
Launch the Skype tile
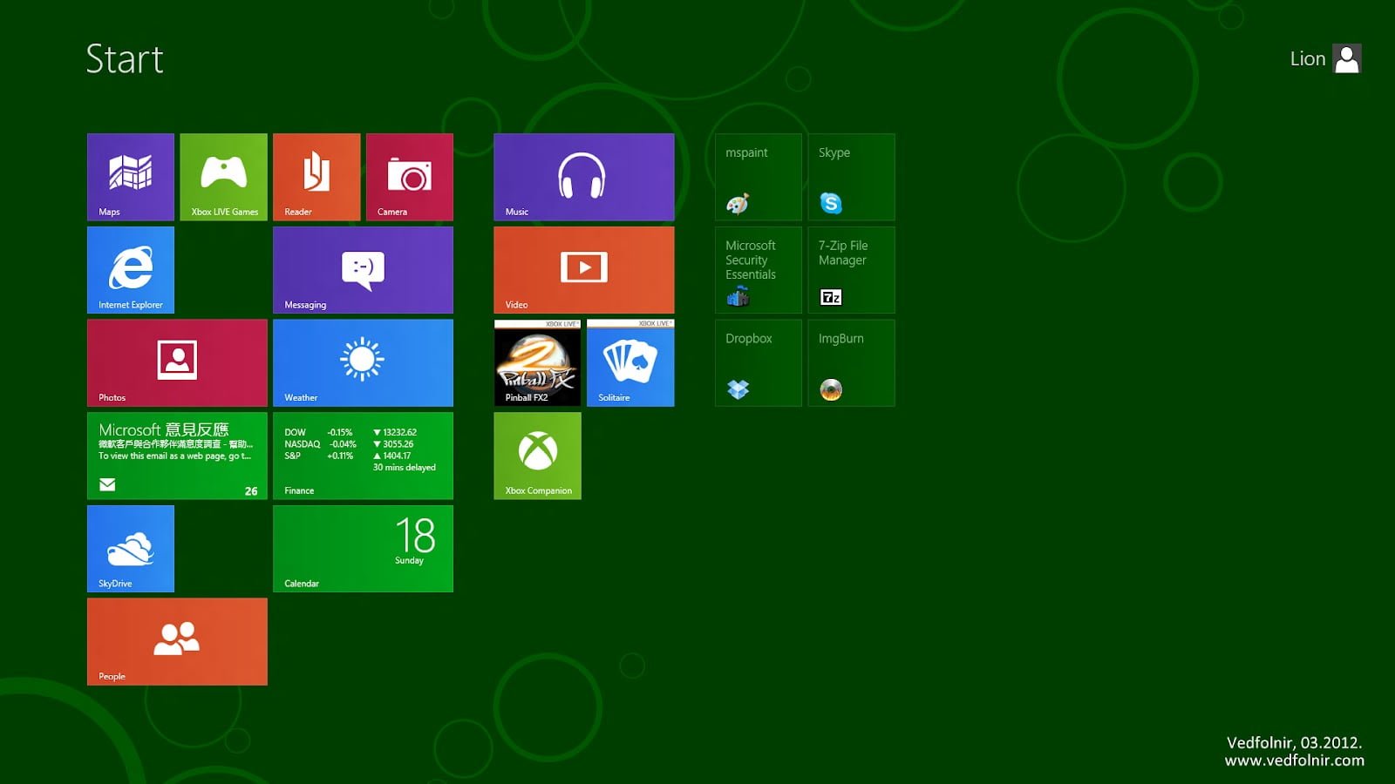[852, 177]
